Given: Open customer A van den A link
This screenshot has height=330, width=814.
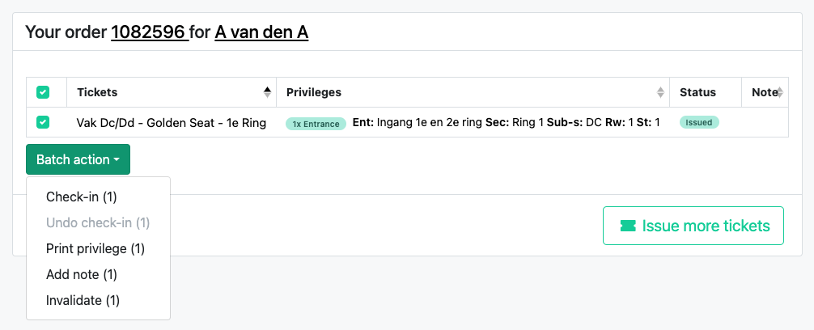Looking at the screenshot, I should pyautogui.click(x=261, y=32).
